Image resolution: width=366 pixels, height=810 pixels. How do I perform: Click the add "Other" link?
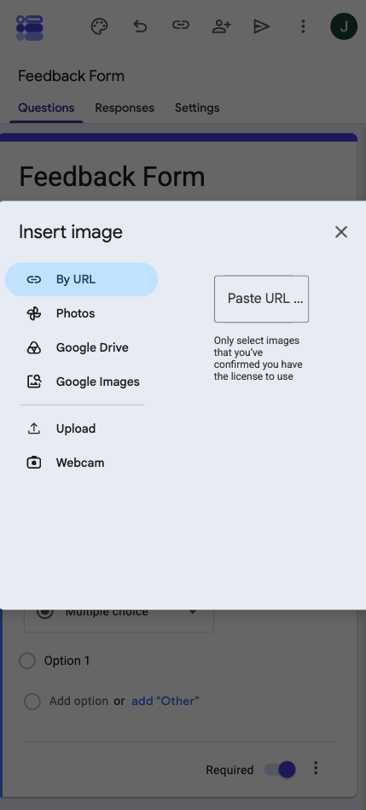coord(166,701)
